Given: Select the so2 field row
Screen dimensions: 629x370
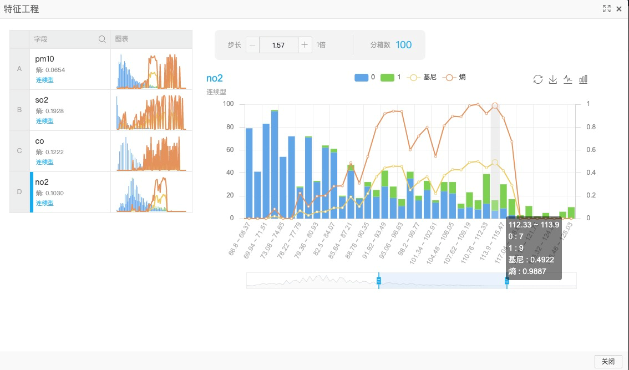Looking at the screenshot, I should pos(101,110).
